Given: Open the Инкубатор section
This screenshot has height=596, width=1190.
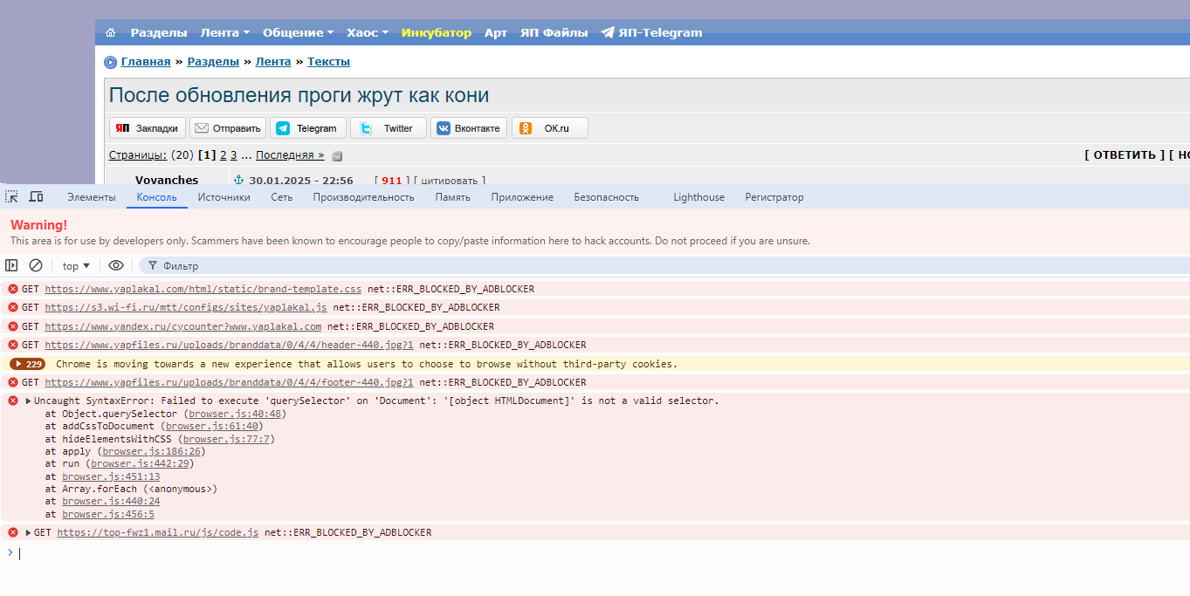Looking at the screenshot, I should (x=436, y=33).
